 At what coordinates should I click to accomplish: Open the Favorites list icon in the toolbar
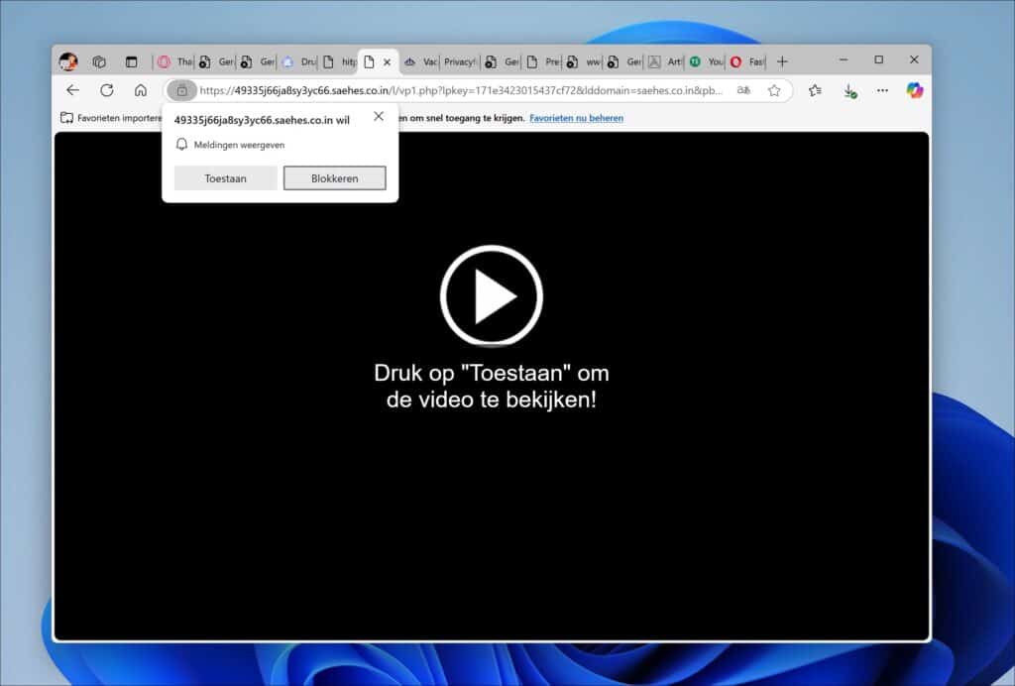point(815,90)
